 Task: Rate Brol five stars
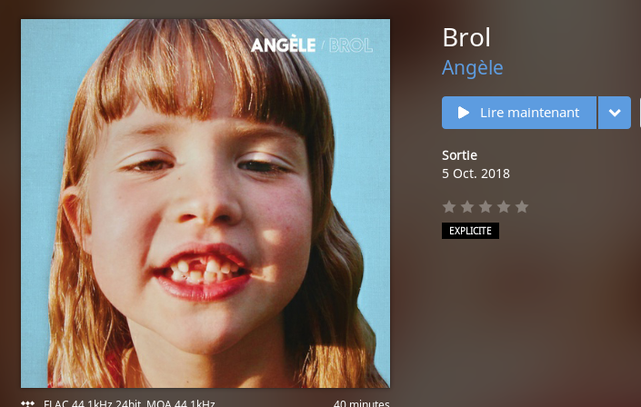[x=522, y=207]
